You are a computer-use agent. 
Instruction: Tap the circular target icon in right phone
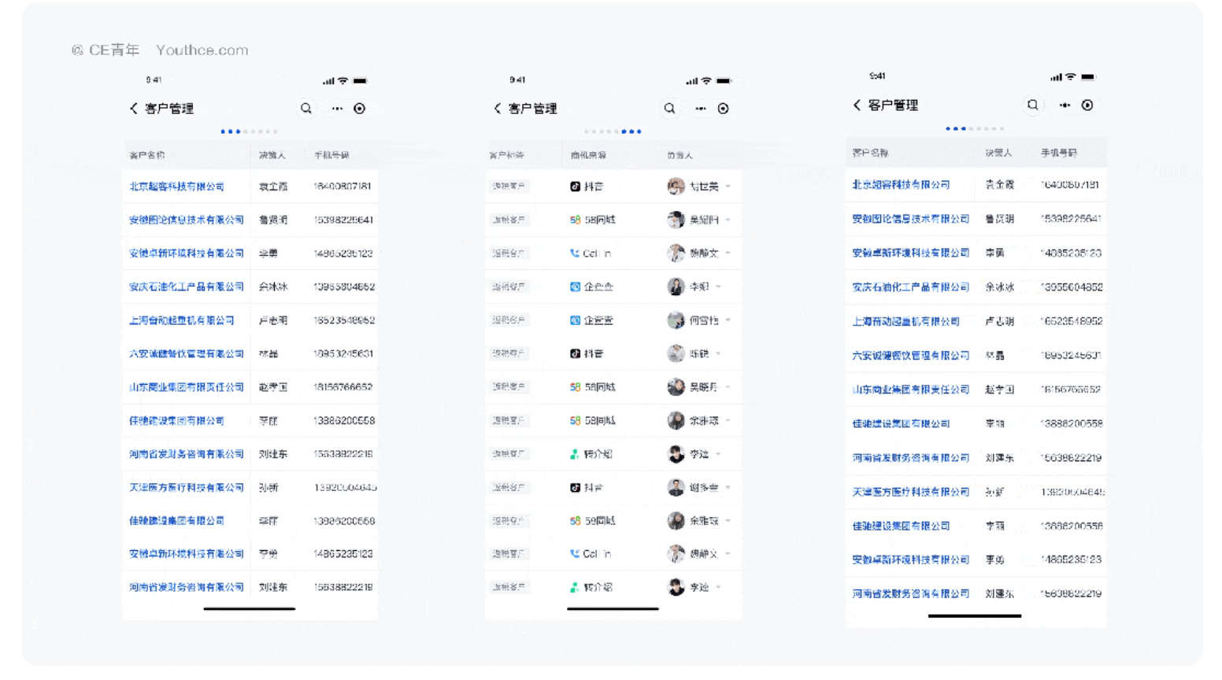click(1087, 105)
